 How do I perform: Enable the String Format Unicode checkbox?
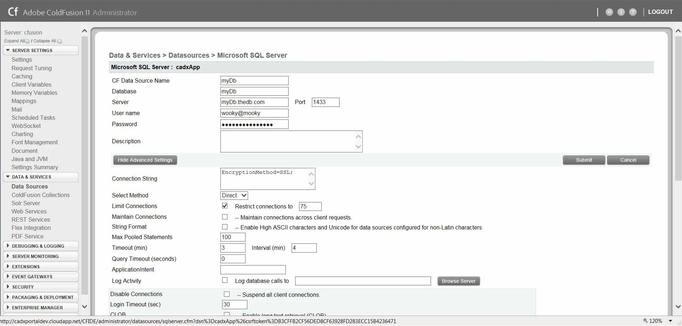pyautogui.click(x=225, y=227)
